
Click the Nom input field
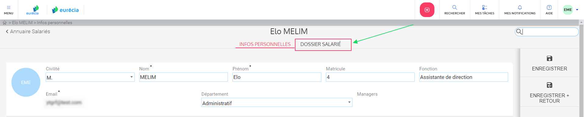tap(183, 77)
